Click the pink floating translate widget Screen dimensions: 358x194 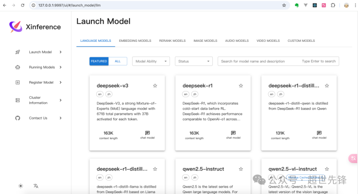[353, 158]
